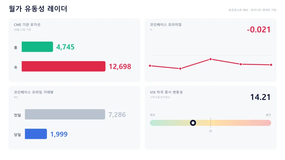285x160 pixels.
Task: Select the 7,286 previous-day volume figure
Action: (117, 115)
